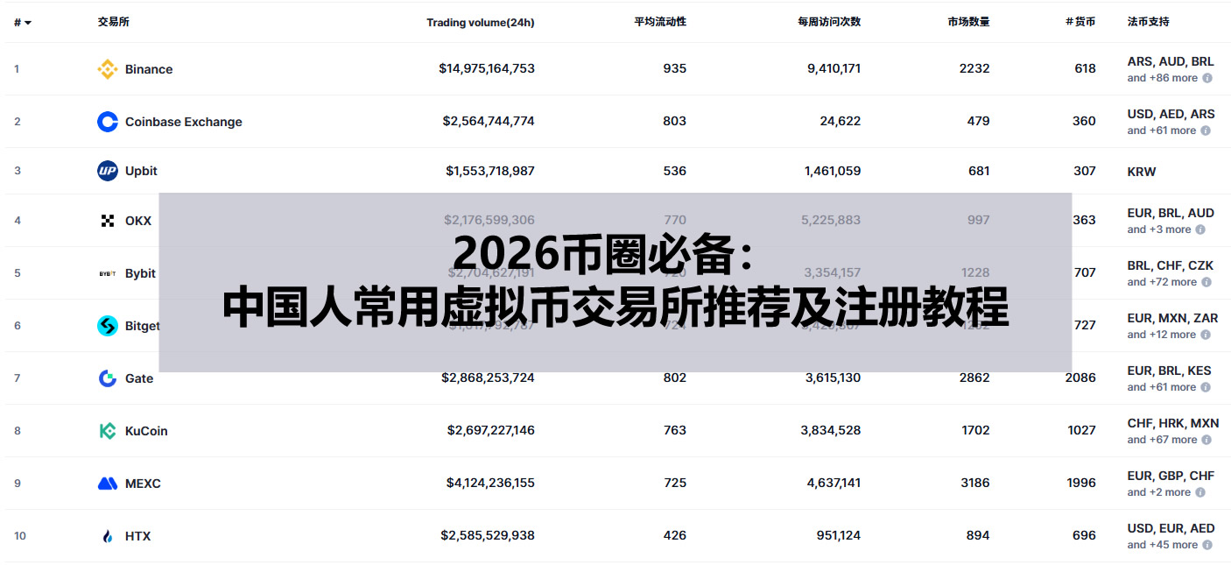Screen dimensions: 1231x565
Task: Click the OKX logo icon
Action: click(x=108, y=221)
